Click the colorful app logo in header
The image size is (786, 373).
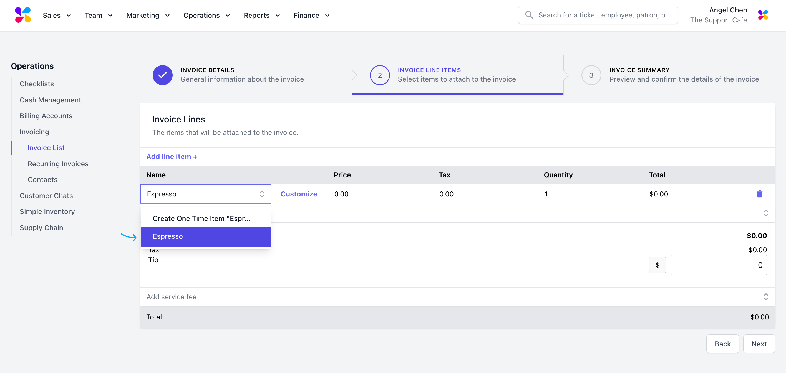23,15
